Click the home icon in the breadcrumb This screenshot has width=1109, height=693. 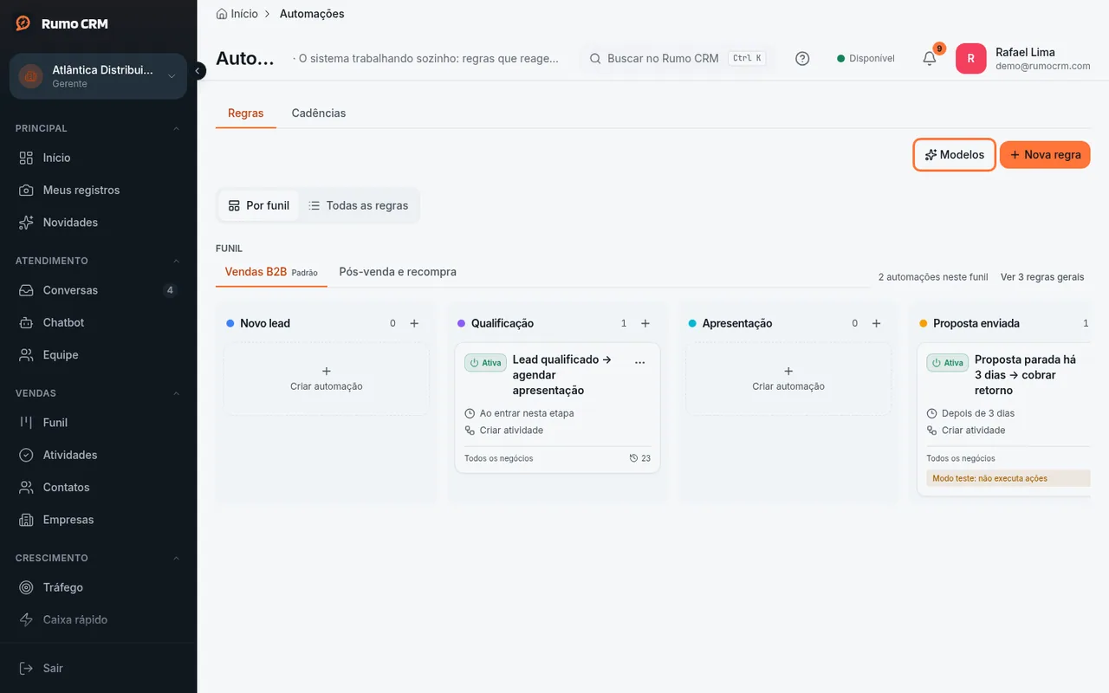[222, 14]
